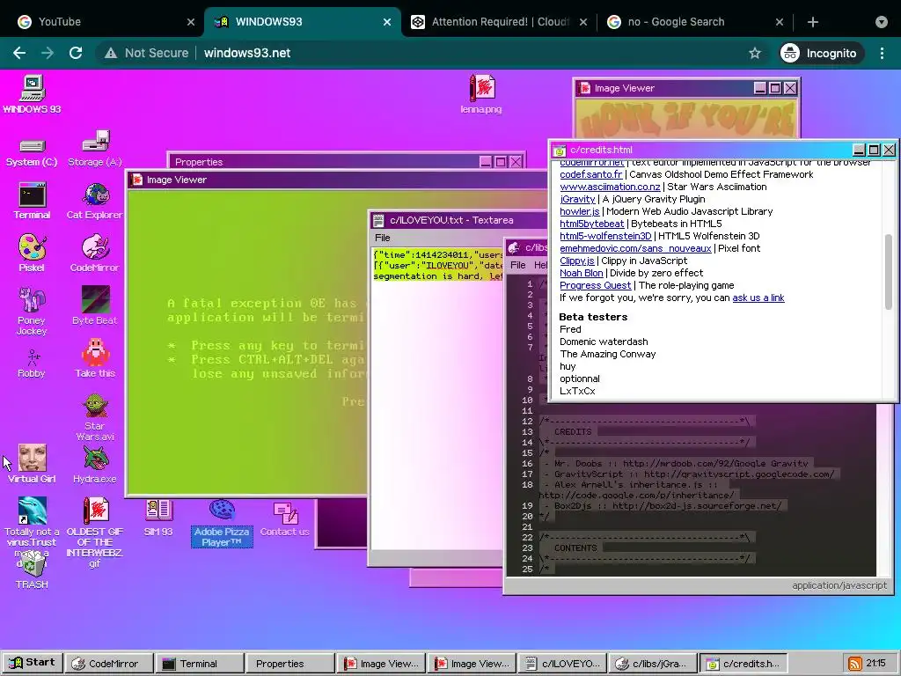Click the application/javascript status text
This screenshot has width=901, height=676.
(x=839, y=585)
